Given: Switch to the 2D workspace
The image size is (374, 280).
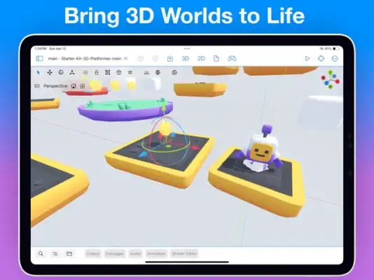Looking at the screenshot, I should [201, 58].
